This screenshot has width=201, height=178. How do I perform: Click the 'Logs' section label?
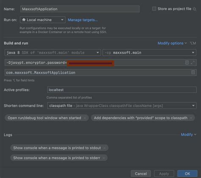(8, 135)
